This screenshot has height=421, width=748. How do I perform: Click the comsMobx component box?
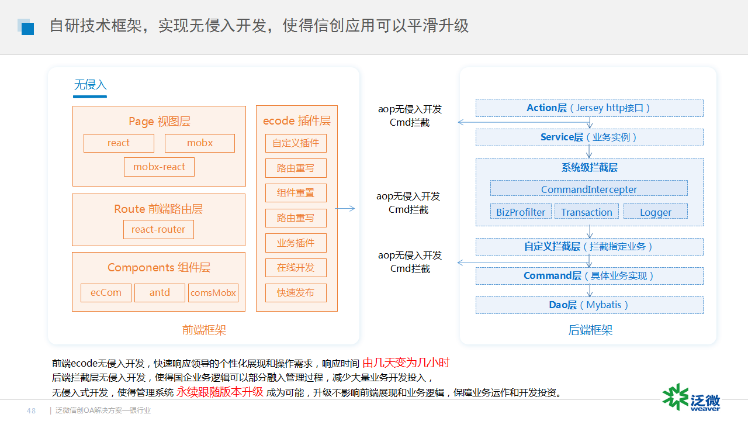tap(213, 293)
